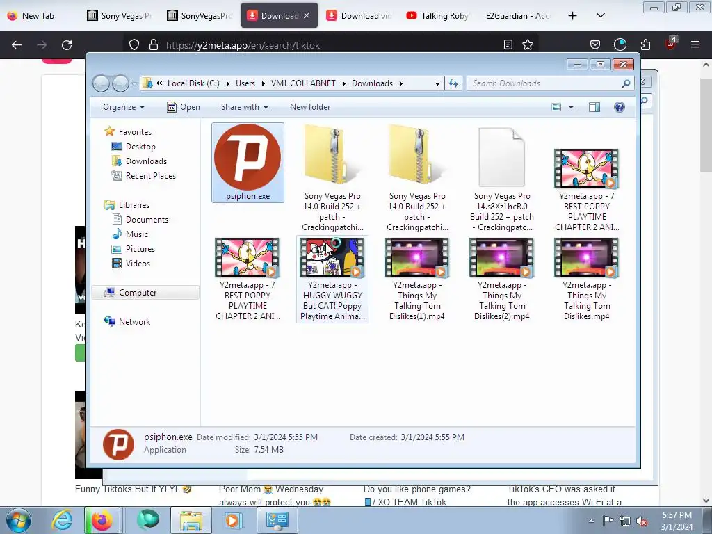This screenshot has height=534, width=712.
Task: Open Pictures library
Action: click(140, 249)
